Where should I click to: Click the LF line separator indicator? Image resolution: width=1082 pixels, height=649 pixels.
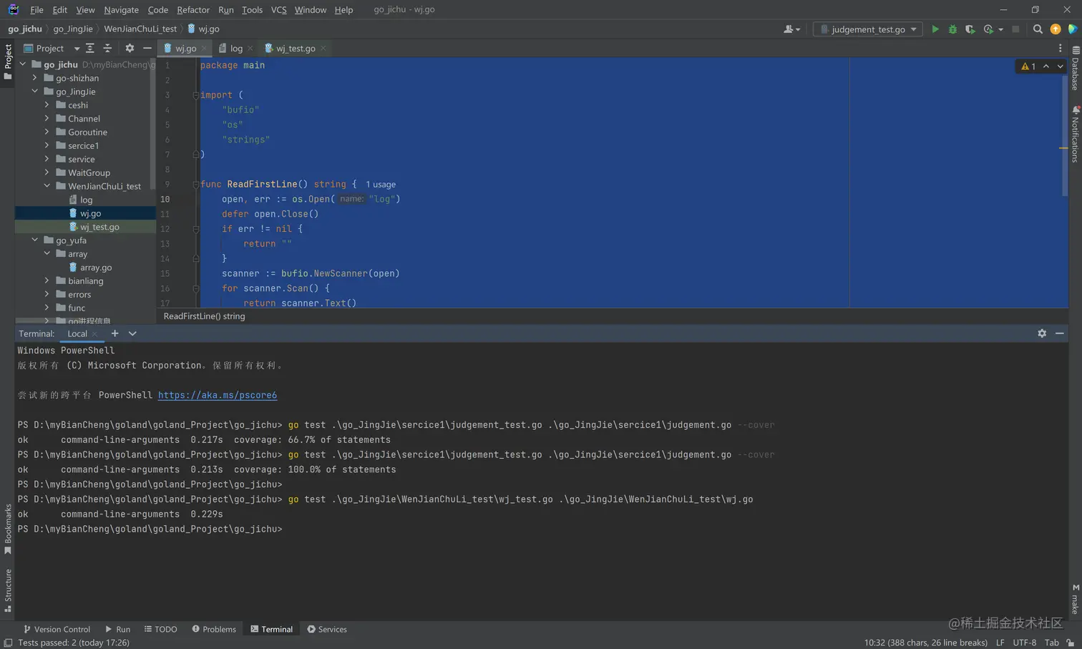(x=1000, y=643)
